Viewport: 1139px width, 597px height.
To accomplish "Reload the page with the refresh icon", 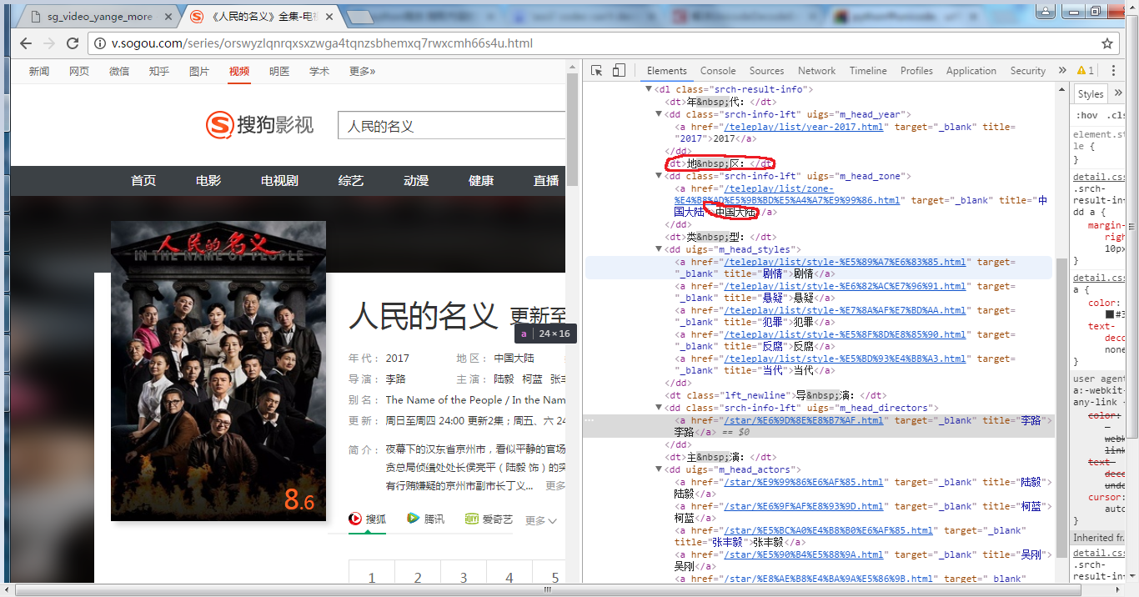I will tap(73, 43).
